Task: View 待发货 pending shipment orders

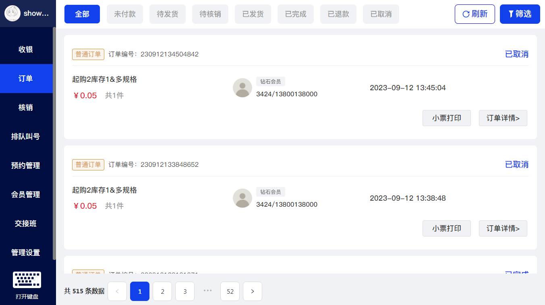Action: click(167, 14)
